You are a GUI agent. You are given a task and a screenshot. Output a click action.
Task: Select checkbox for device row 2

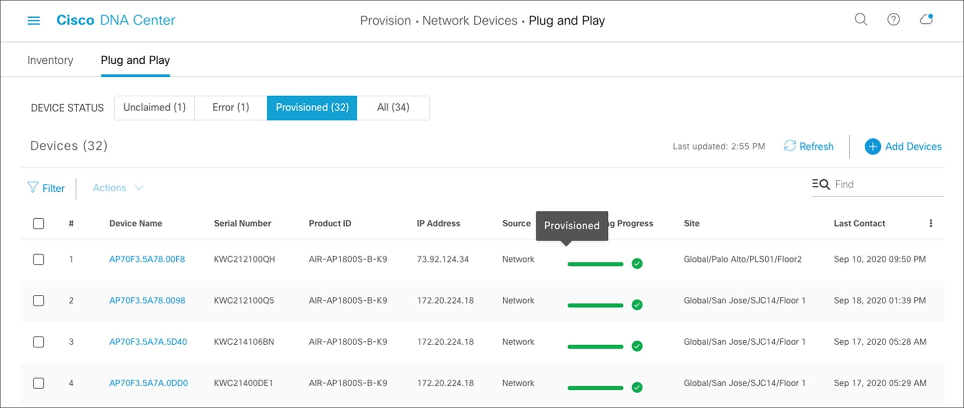(x=38, y=301)
